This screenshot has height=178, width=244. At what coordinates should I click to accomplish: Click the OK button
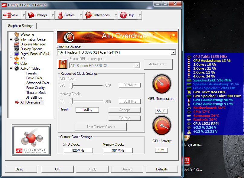pyautogui.click(x=57, y=169)
